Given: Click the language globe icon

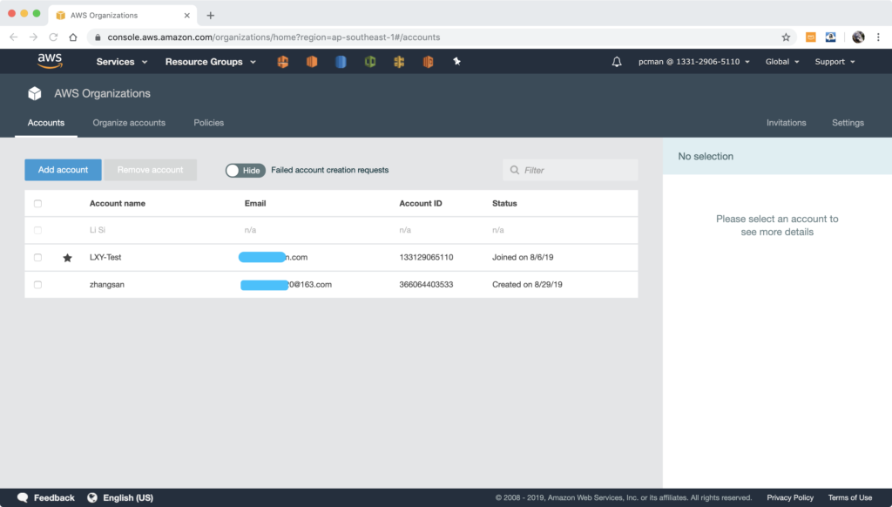Looking at the screenshot, I should (x=92, y=497).
